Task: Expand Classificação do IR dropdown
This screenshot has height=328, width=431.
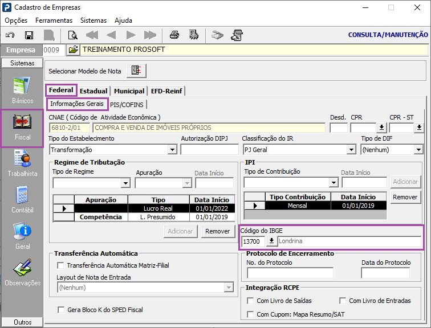Action: pos(351,150)
